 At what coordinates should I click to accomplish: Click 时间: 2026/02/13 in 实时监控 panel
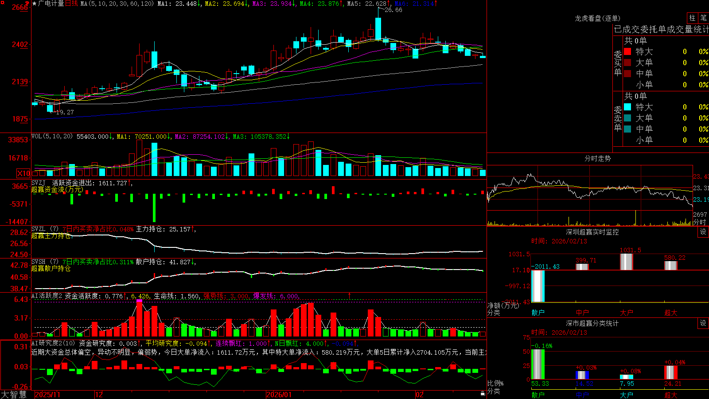click(559, 241)
